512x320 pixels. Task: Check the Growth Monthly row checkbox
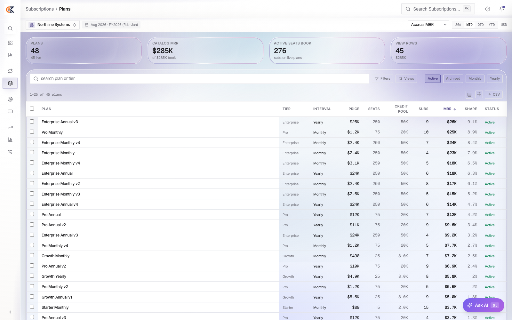[x=32, y=255]
